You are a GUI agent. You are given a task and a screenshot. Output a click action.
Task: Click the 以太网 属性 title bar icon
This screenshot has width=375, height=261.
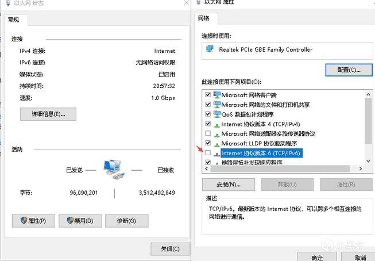[x=198, y=2]
